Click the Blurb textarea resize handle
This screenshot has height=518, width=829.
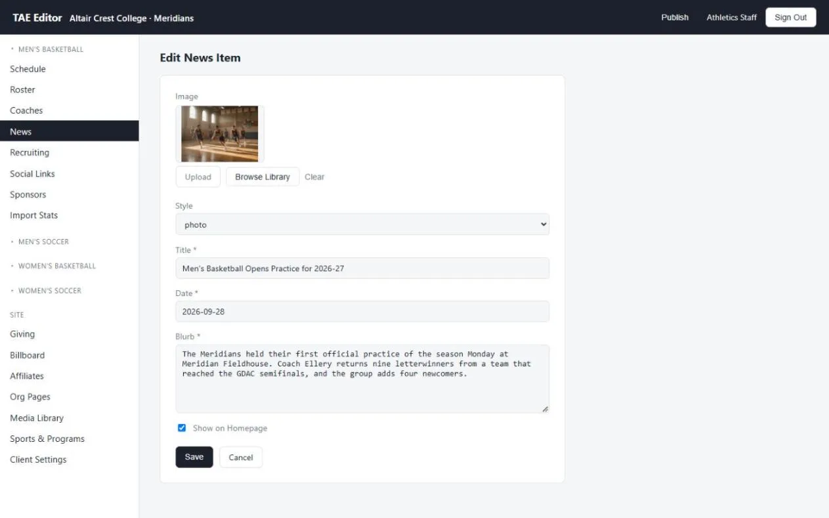(x=545, y=408)
